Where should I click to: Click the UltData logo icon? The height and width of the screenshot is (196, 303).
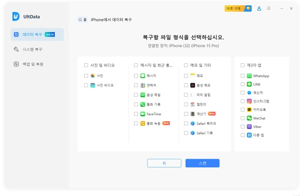tap(15, 17)
